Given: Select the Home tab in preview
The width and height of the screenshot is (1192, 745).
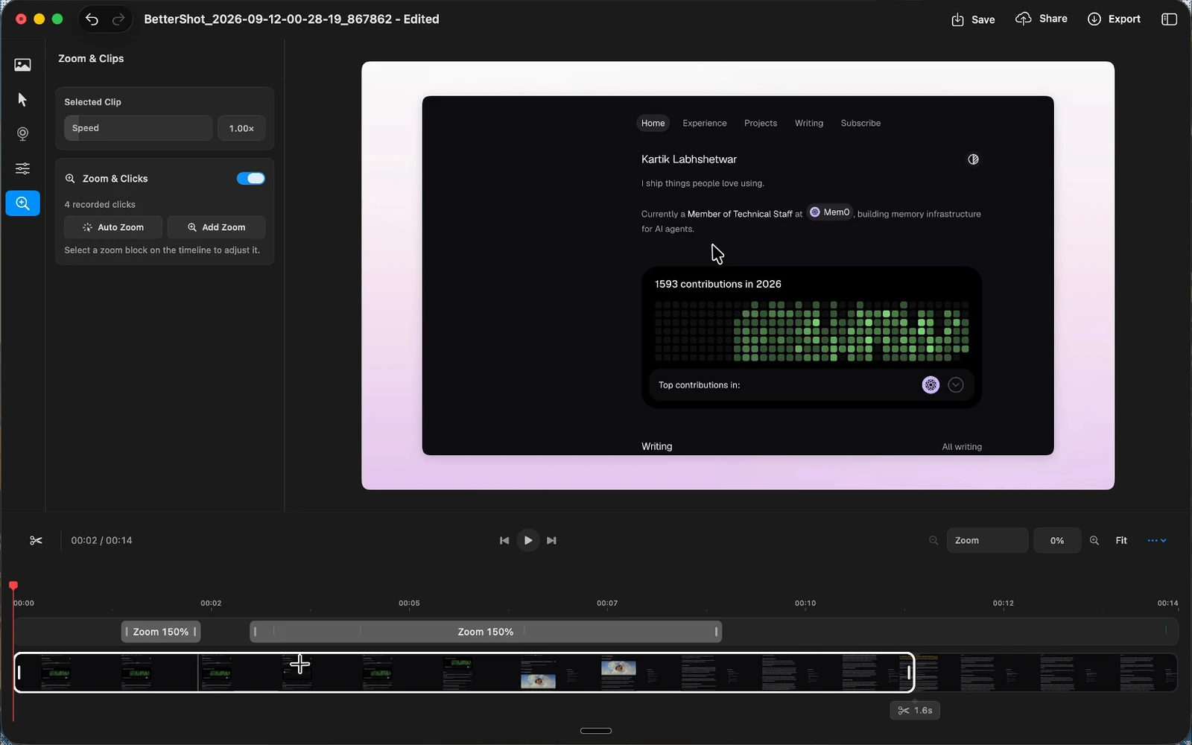Looking at the screenshot, I should [x=653, y=123].
